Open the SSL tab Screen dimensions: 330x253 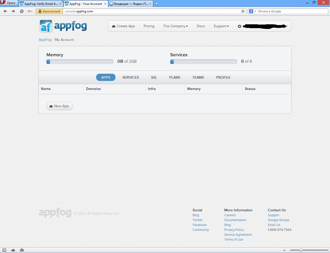coord(154,77)
